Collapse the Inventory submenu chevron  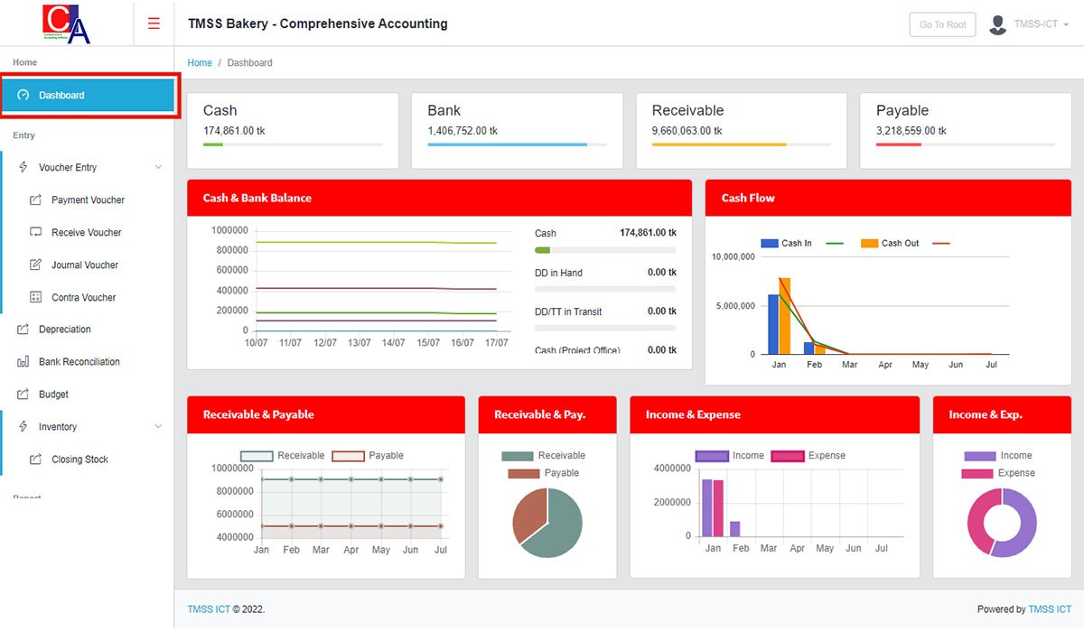coord(159,426)
